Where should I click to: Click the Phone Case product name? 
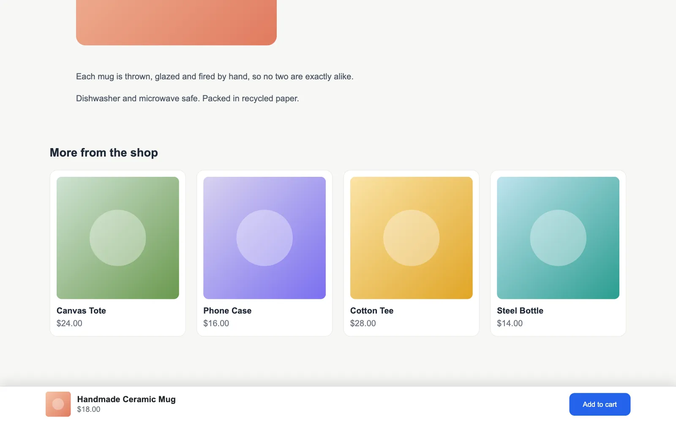pyautogui.click(x=227, y=311)
